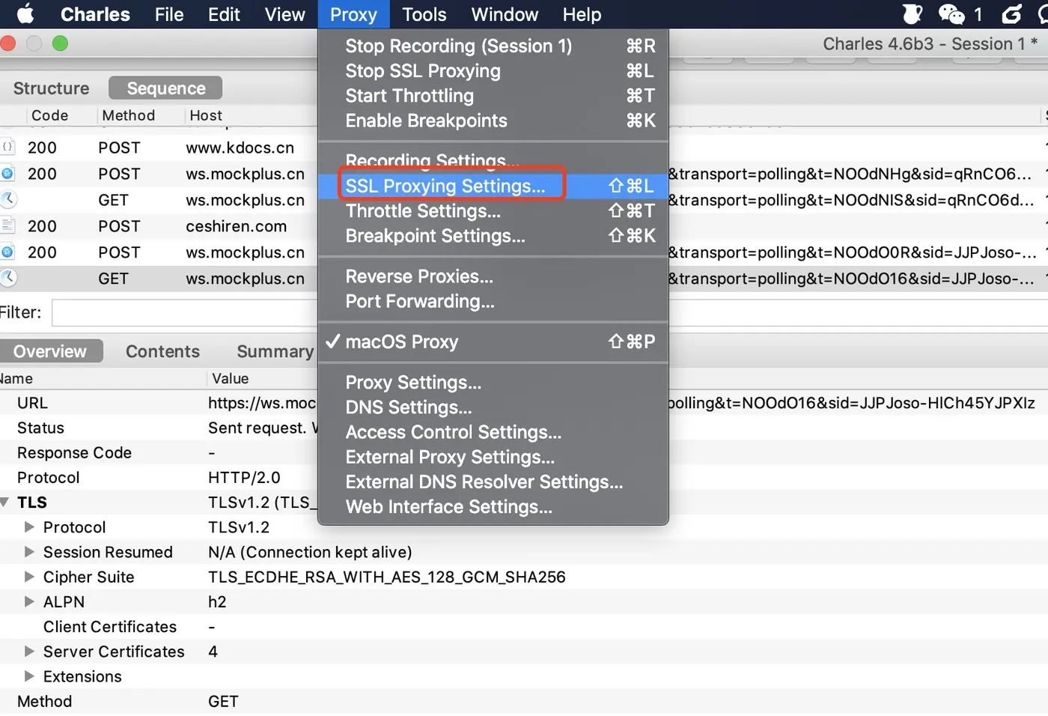
Task: Click the TLS_ECDHE_RSA_WITH_AES_128_GCM_SHA256 value
Action: click(x=387, y=577)
